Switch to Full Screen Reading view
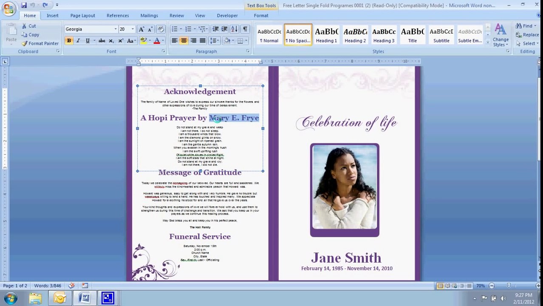 coord(447,286)
